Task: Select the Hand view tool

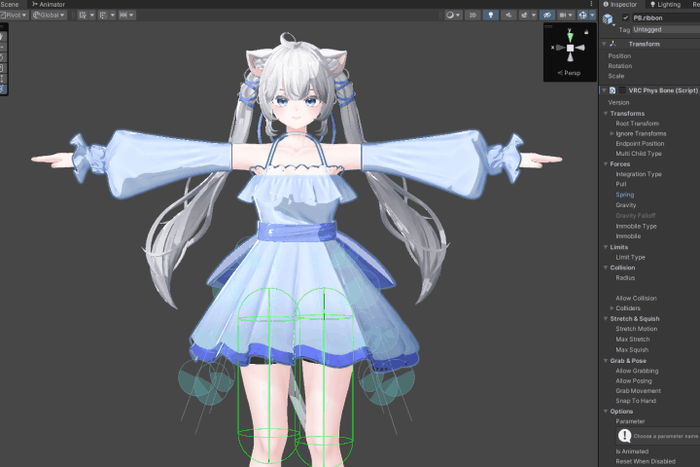Action: [2, 37]
